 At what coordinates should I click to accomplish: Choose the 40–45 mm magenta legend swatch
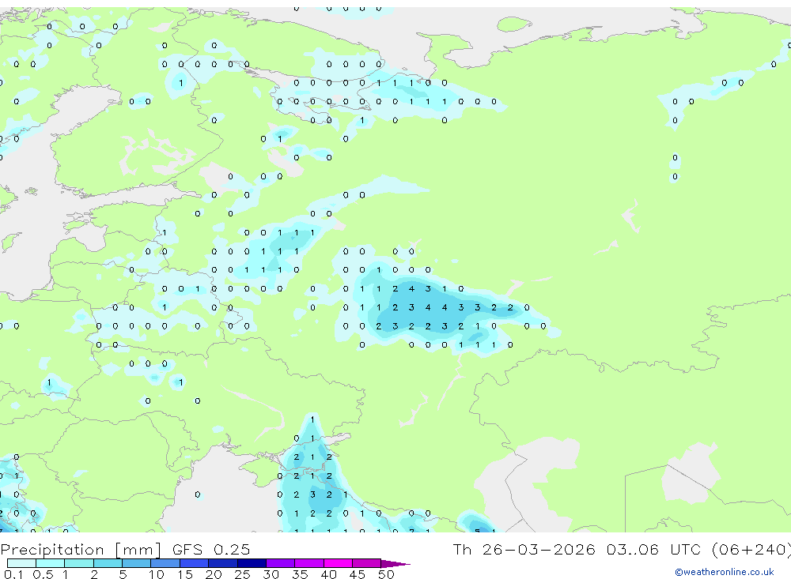click(x=338, y=563)
